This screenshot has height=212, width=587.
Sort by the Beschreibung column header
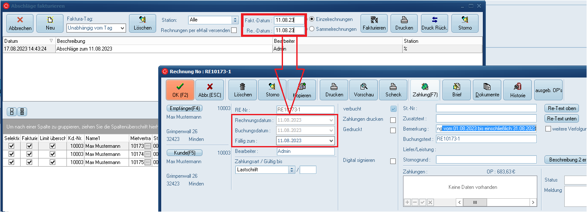tap(163, 41)
